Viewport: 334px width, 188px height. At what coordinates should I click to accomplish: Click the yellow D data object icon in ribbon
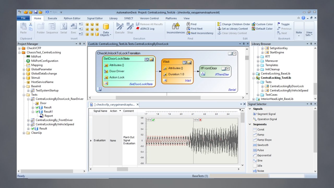click(92, 29)
